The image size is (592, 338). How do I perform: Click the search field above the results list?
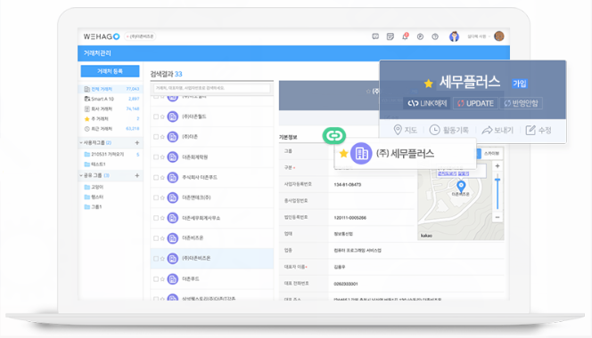point(212,88)
